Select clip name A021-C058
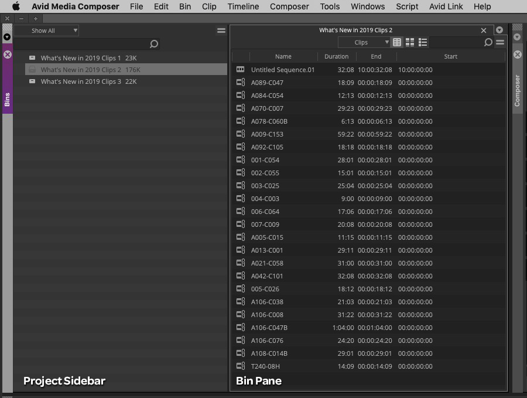The height and width of the screenshot is (398, 527). (x=267, y=263)
